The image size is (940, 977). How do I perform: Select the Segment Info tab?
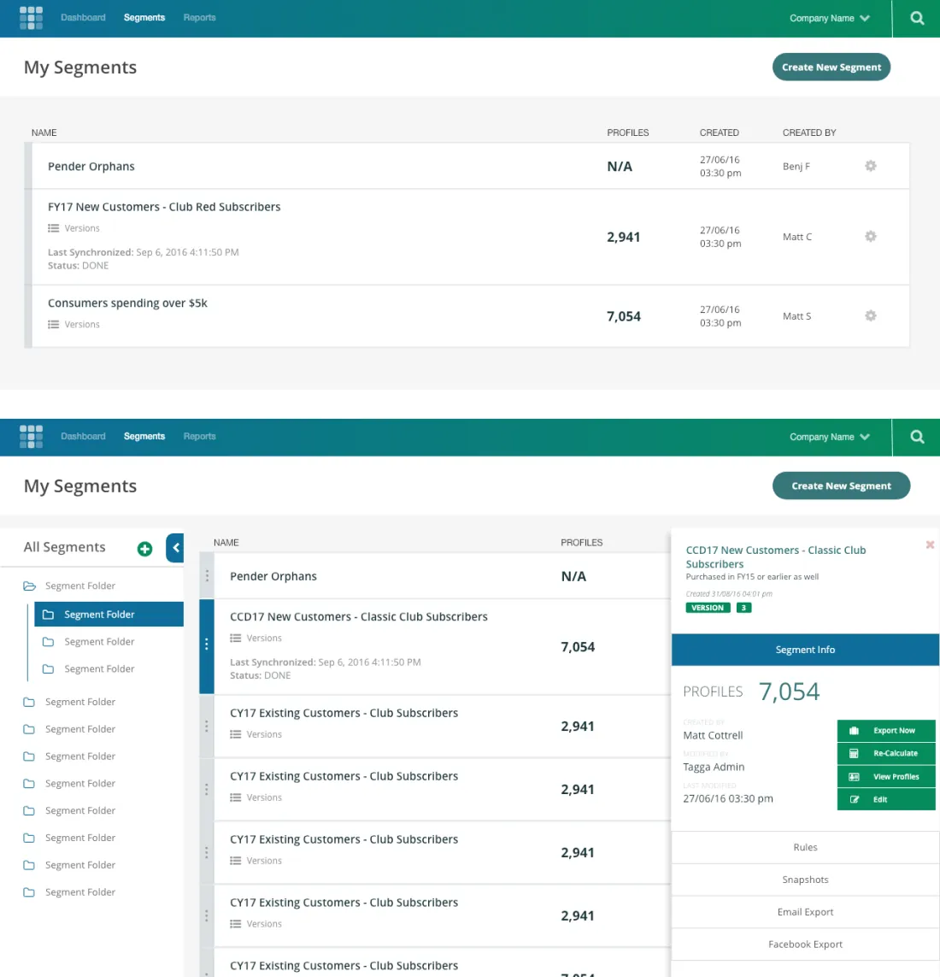805,650
